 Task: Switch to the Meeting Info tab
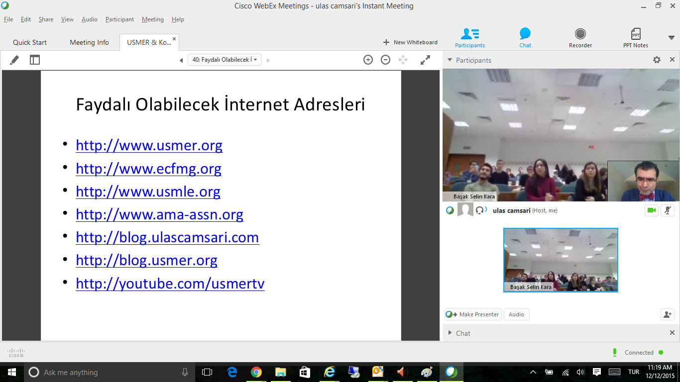point(89,42)
